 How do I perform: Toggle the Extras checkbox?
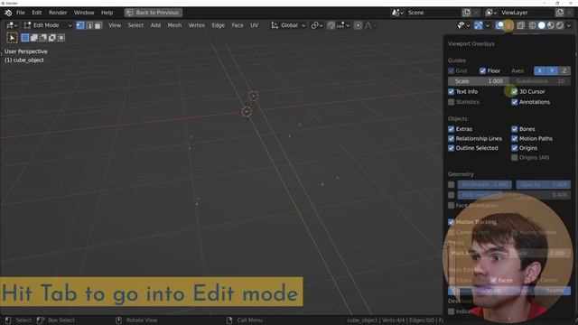pyautogui.click(x=452, y=129)
